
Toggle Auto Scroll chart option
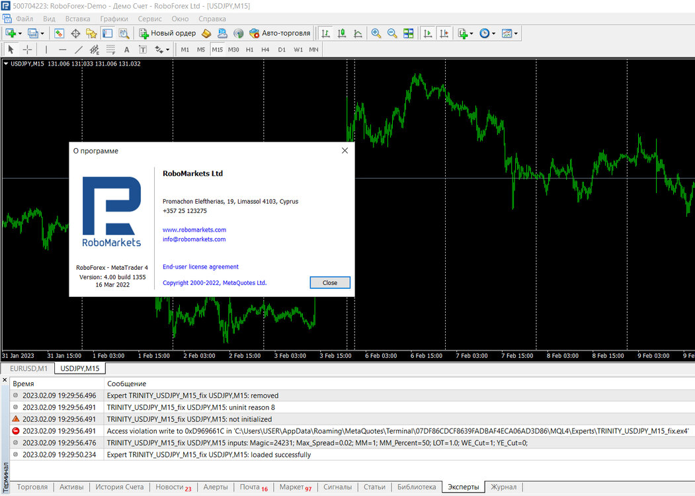428,33
